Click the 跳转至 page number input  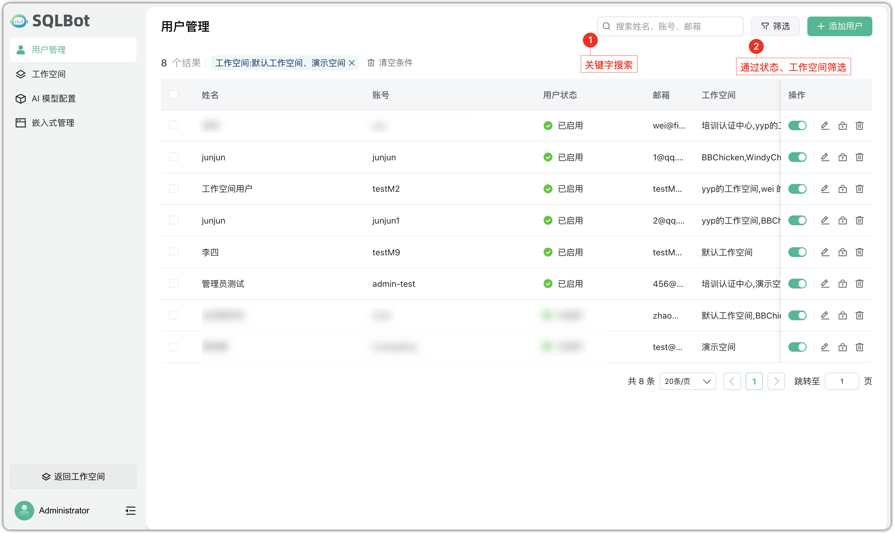click(x=842, y=381)
